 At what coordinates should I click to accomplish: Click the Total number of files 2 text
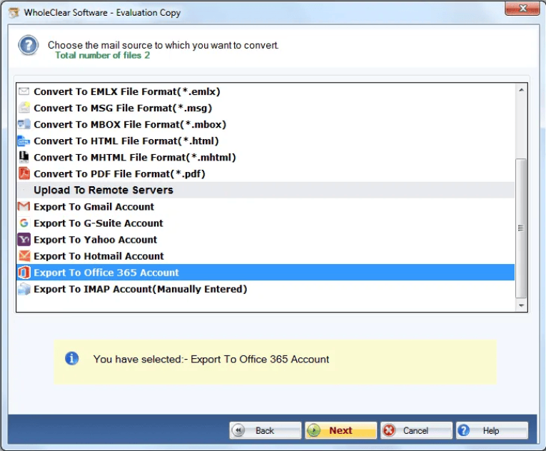[x=102, y=56]
